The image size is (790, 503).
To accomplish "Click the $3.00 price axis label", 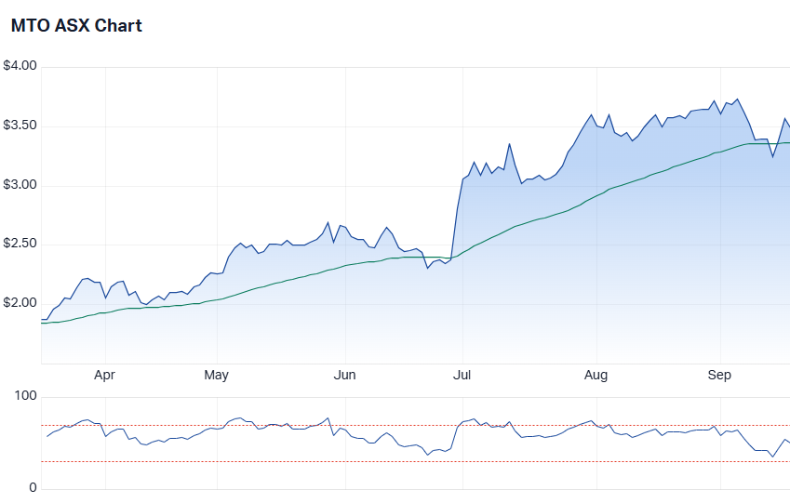I will pos(20,185).
